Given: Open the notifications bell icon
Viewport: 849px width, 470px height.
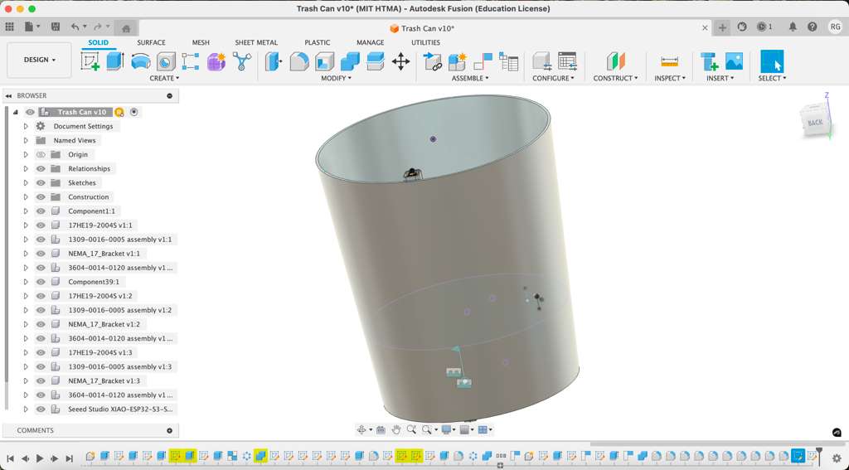Looking at the screenshot, I should click(793, 27).
